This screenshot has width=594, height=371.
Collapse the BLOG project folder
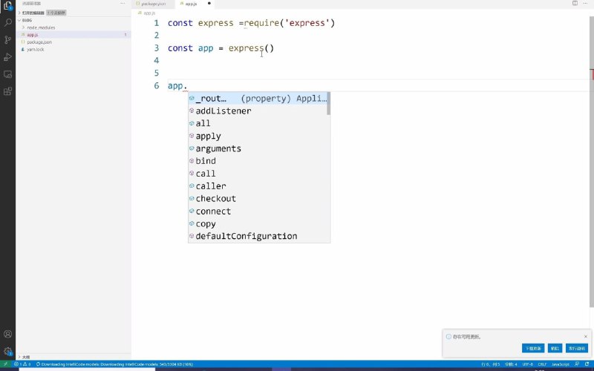coord(27,20)
